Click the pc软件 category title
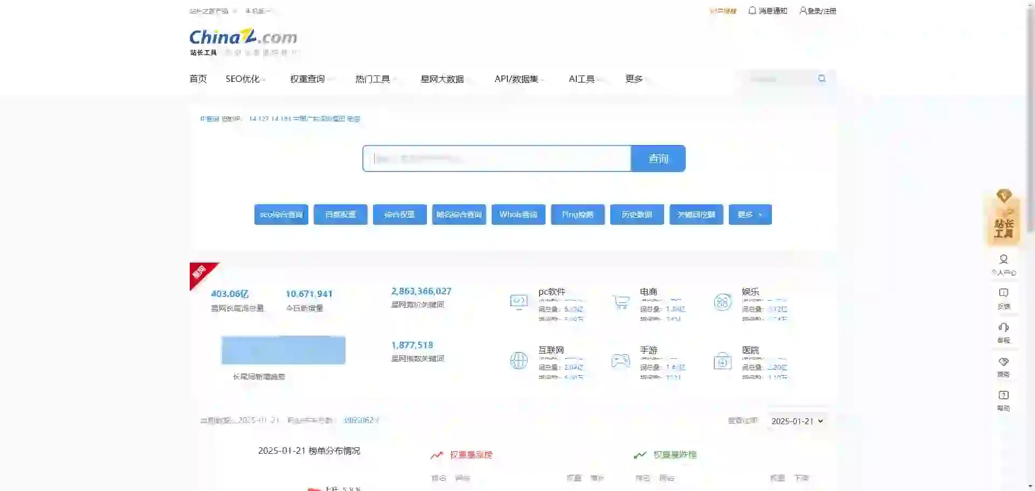Screen dimensions: 1035x491 coord(551,292)
